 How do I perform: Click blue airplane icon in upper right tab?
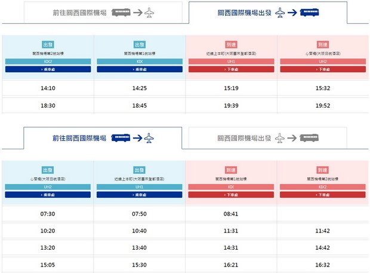280,13
